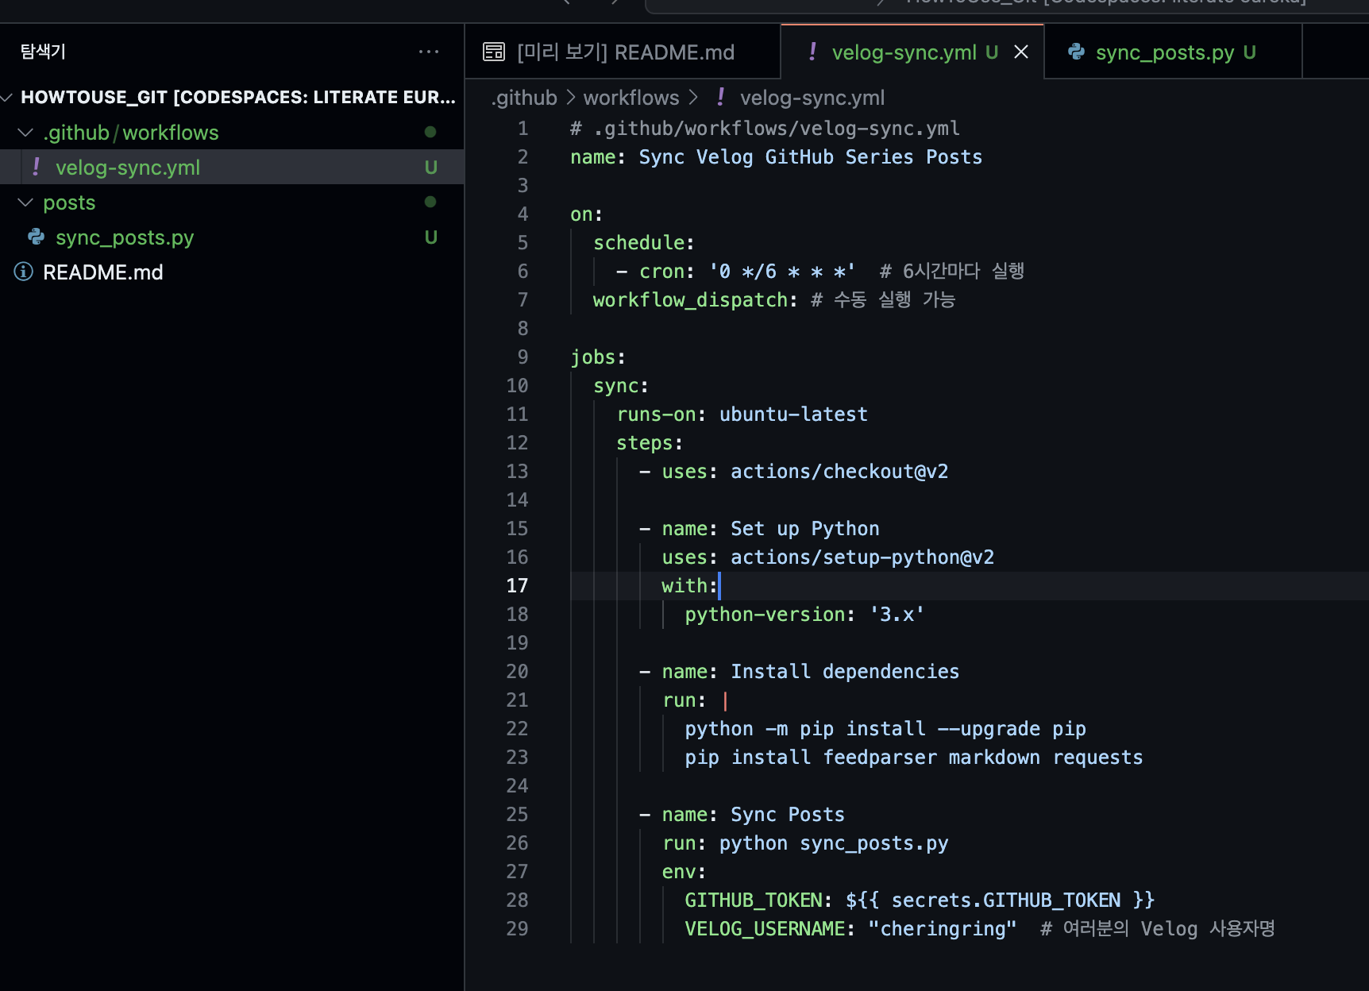Click the 'Set up Python' step name
Screen dimensions: 1369x991
point(805,528)
